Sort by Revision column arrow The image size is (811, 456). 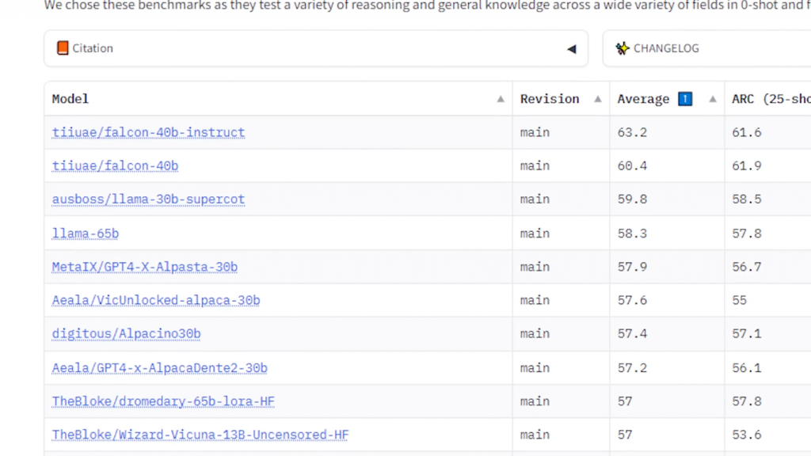point(598,100)
